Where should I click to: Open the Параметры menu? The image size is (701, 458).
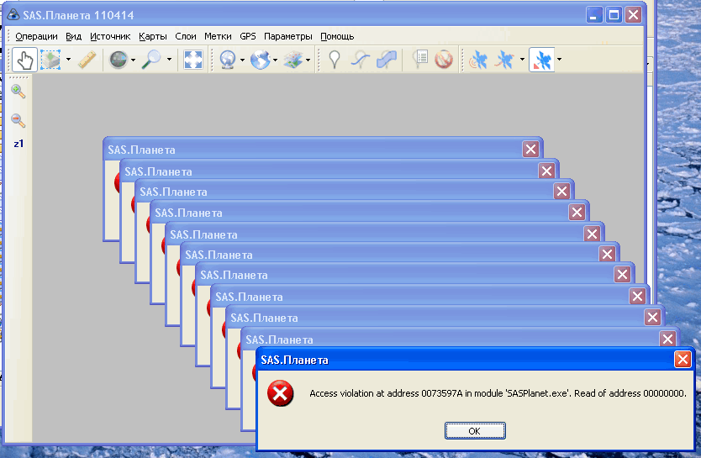(x=287, y=36)
